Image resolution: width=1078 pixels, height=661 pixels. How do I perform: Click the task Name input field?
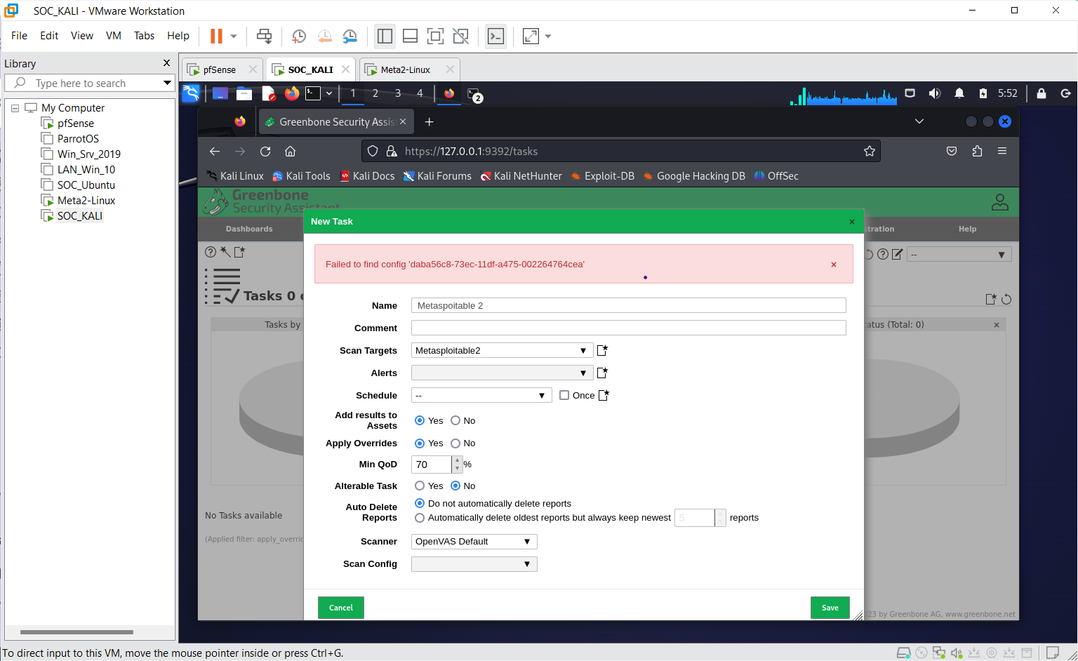[x=629, y=305]
